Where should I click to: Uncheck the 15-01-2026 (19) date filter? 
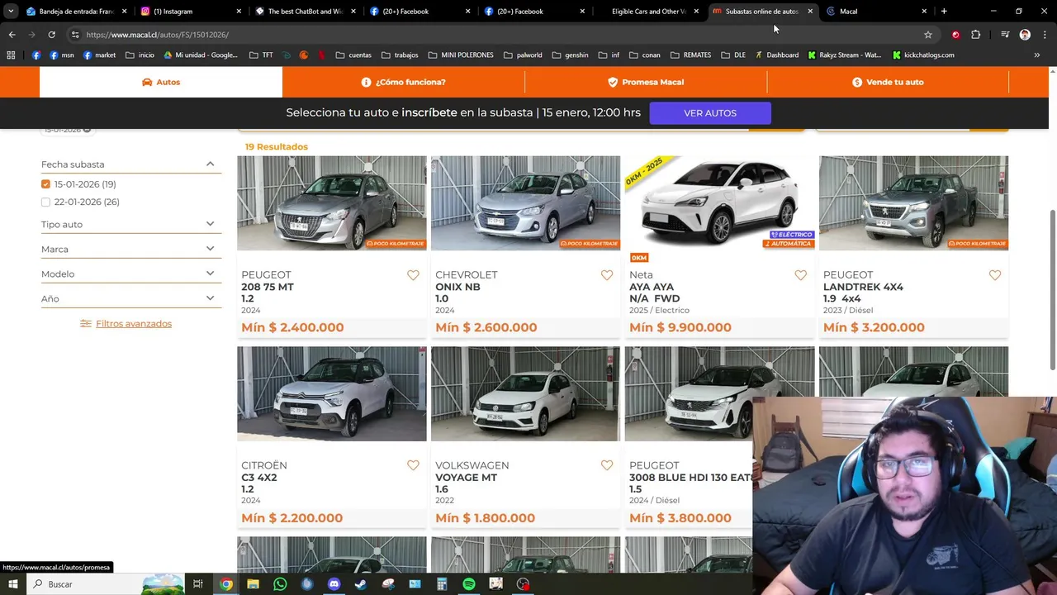click(x=45, y=184)
